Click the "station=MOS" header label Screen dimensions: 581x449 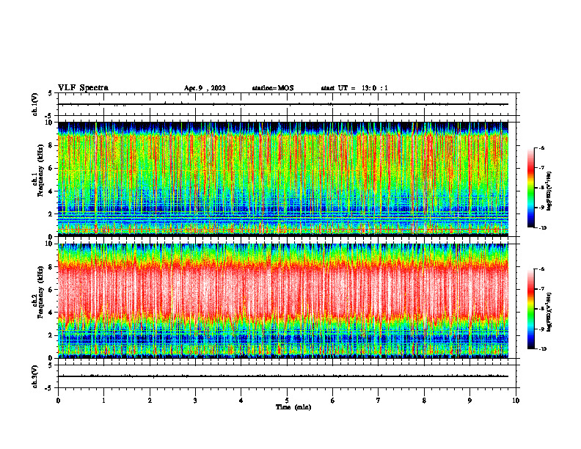(x=273, y=88)
